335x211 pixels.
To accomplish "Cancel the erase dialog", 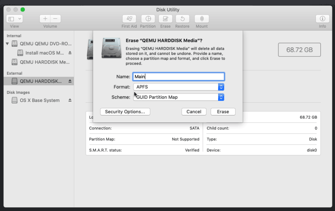I will (x=194, y=112).
